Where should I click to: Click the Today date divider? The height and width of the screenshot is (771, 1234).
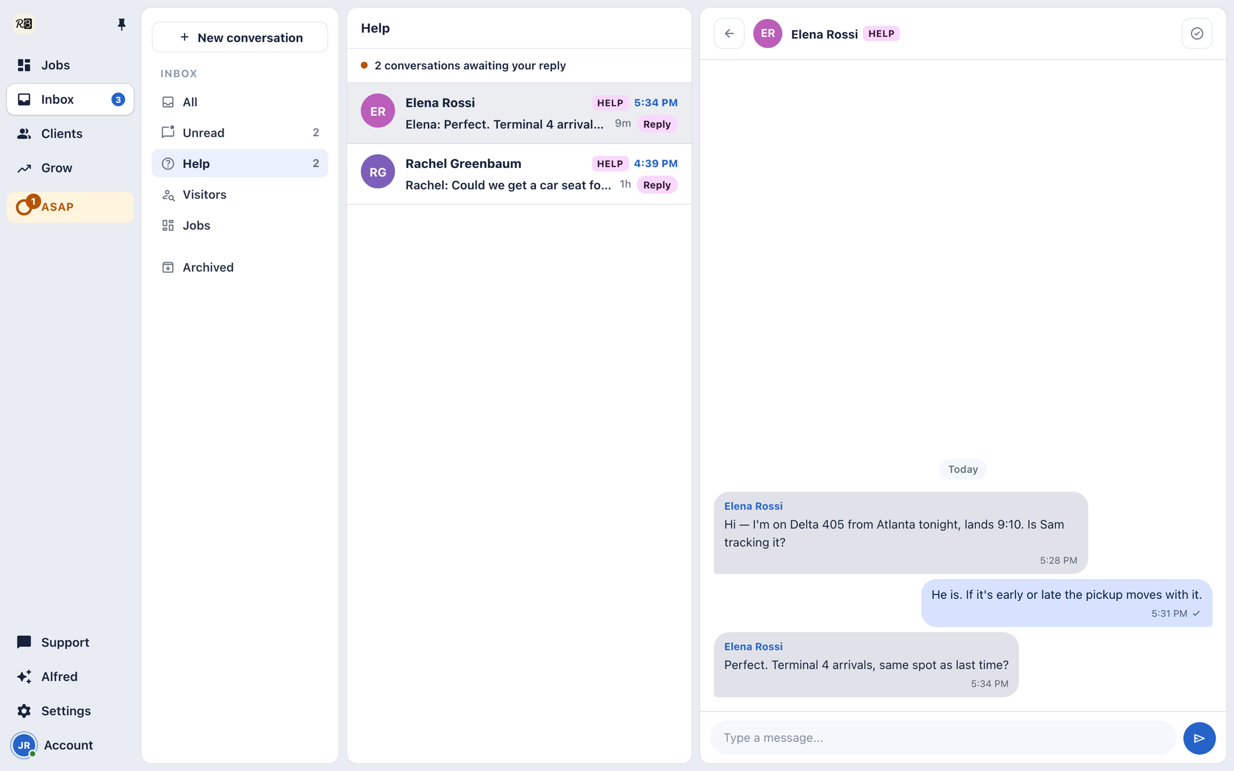click(963, 469)
